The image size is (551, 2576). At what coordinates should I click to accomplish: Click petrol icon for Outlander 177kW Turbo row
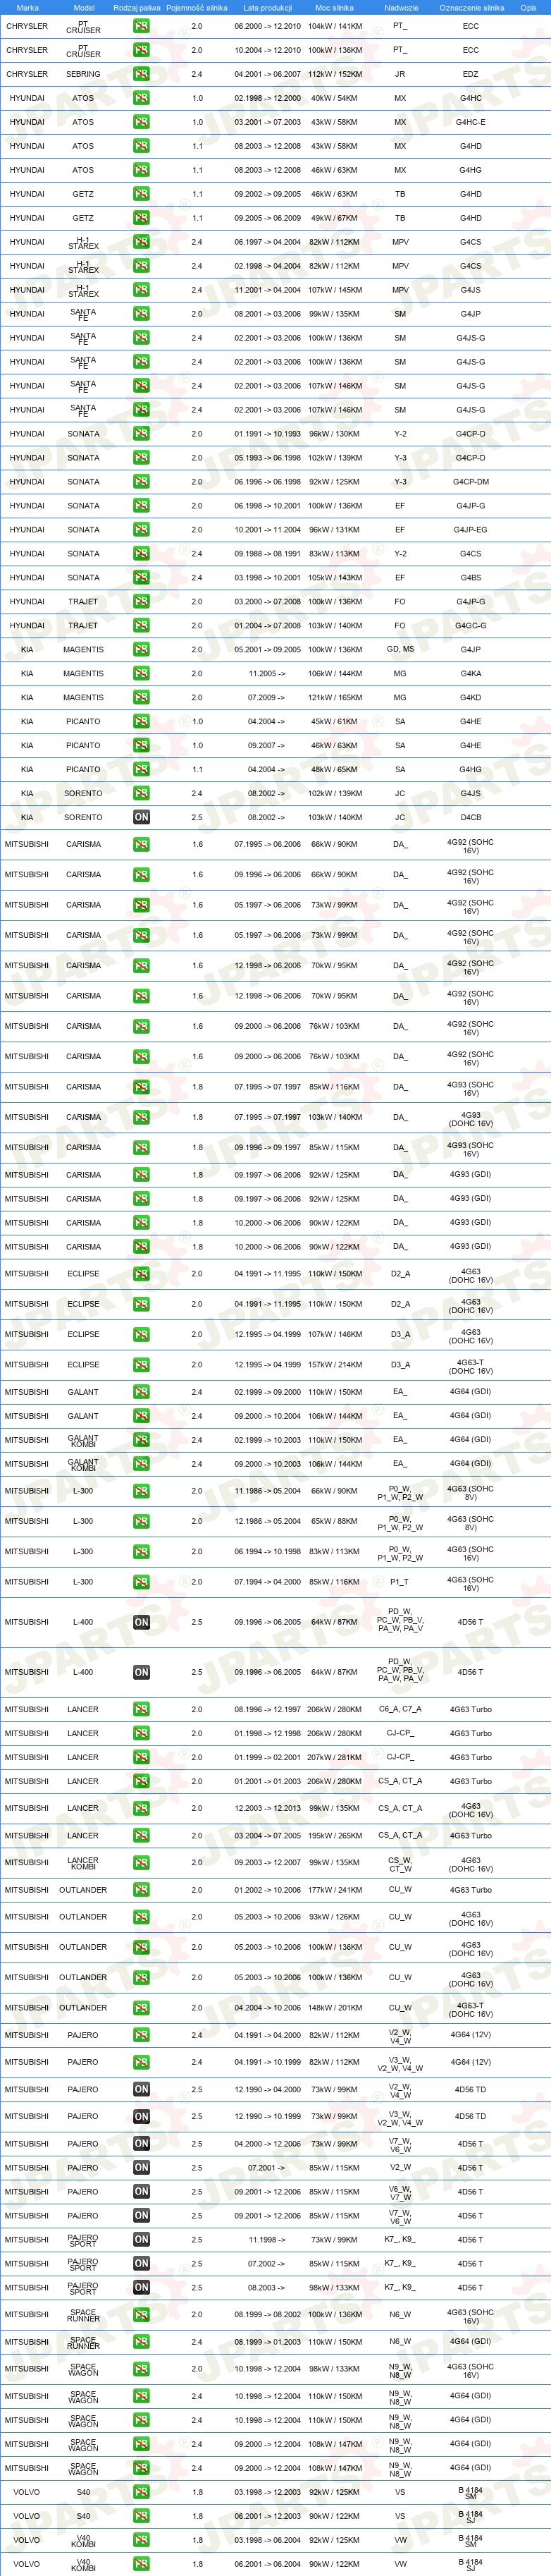click(141, 1890)
